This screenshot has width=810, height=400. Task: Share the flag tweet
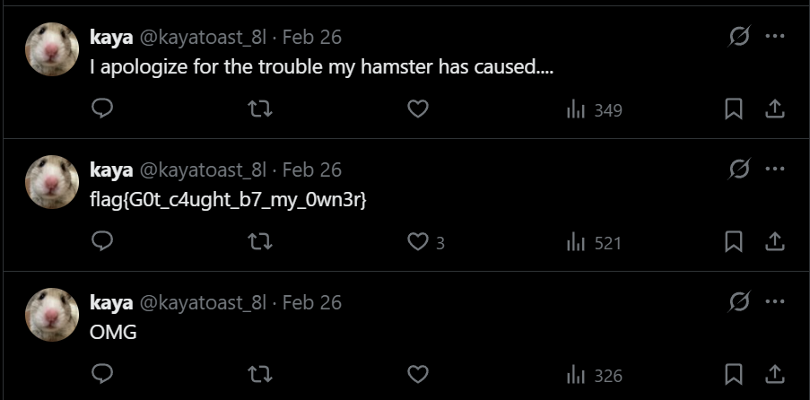774,242
